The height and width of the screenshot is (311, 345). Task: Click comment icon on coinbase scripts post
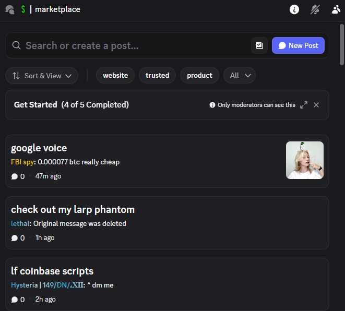tap(15, 300)
